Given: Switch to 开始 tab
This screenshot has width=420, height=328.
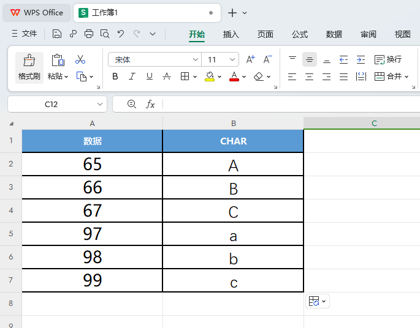Looking at the screenshot, I should click(197, 34).
